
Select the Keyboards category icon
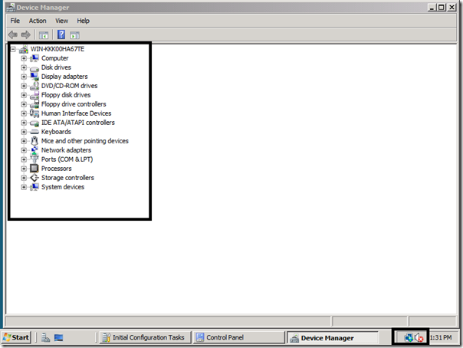pyautogui.click(x=34, y=132)
